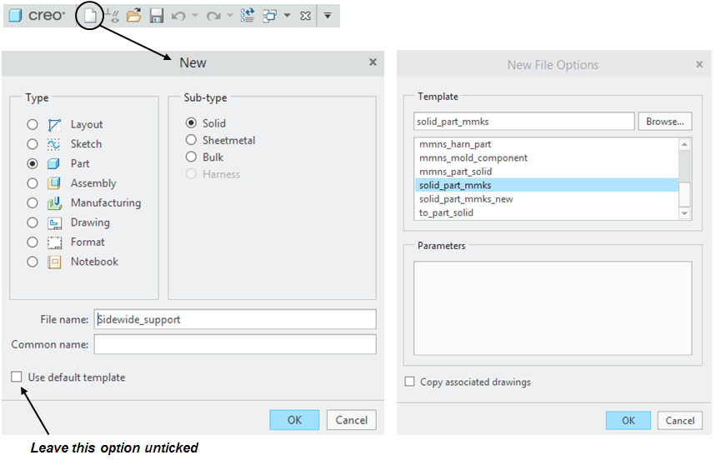Viewport: 716px width, 460px height.
Task: Expand the Windows dropdown arrow
Action: tap(287, 16)
